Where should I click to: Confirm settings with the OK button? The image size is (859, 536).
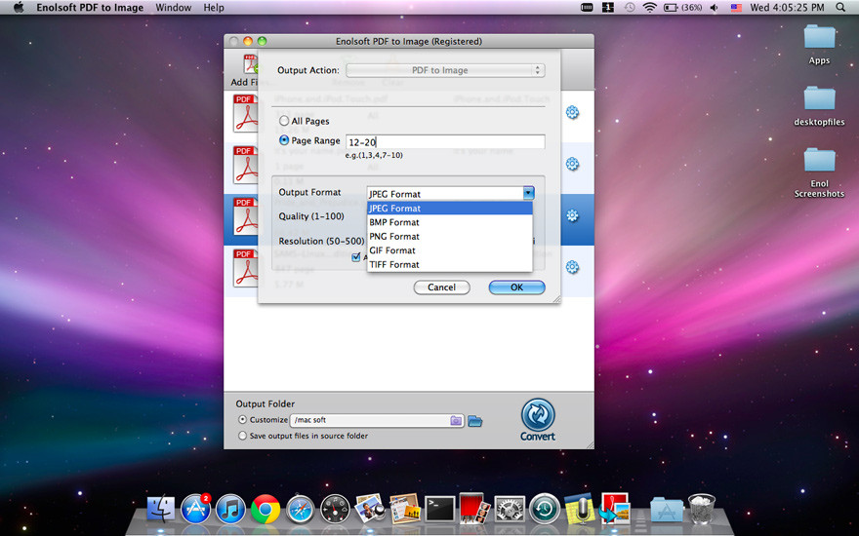pyautogui.click(x=516, y=287)
